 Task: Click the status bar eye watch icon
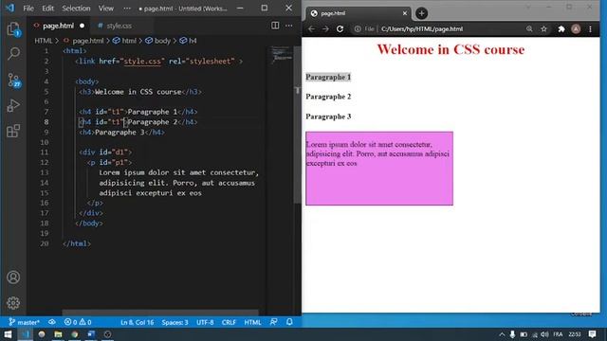coord(52,322)
